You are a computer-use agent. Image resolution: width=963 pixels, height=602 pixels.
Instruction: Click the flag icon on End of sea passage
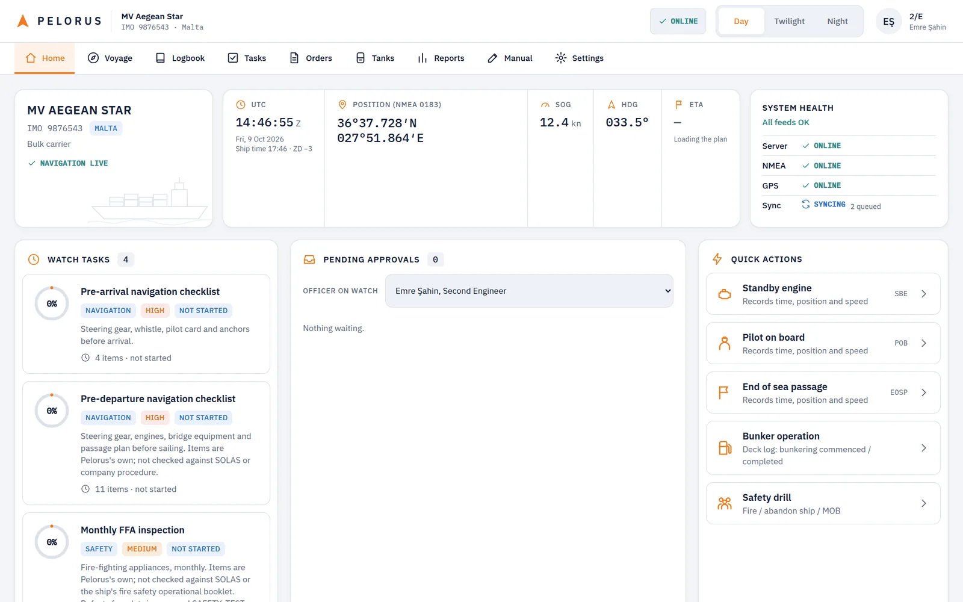[x=725, y=393]
